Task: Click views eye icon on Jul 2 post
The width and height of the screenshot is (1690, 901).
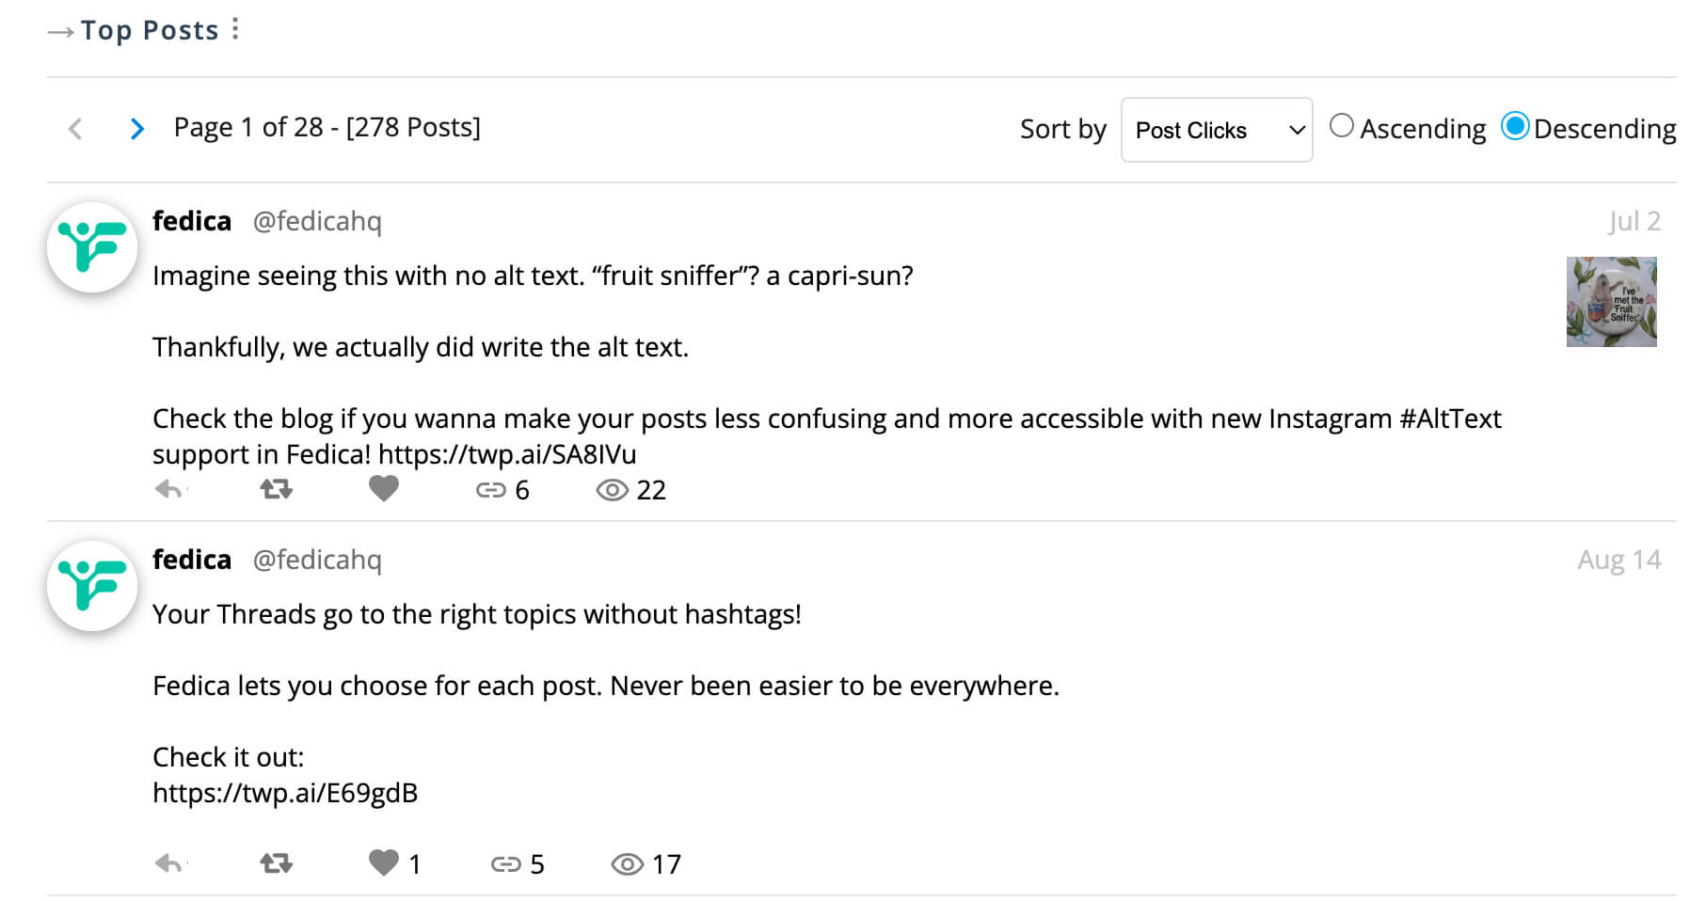Action: (612, 490)
